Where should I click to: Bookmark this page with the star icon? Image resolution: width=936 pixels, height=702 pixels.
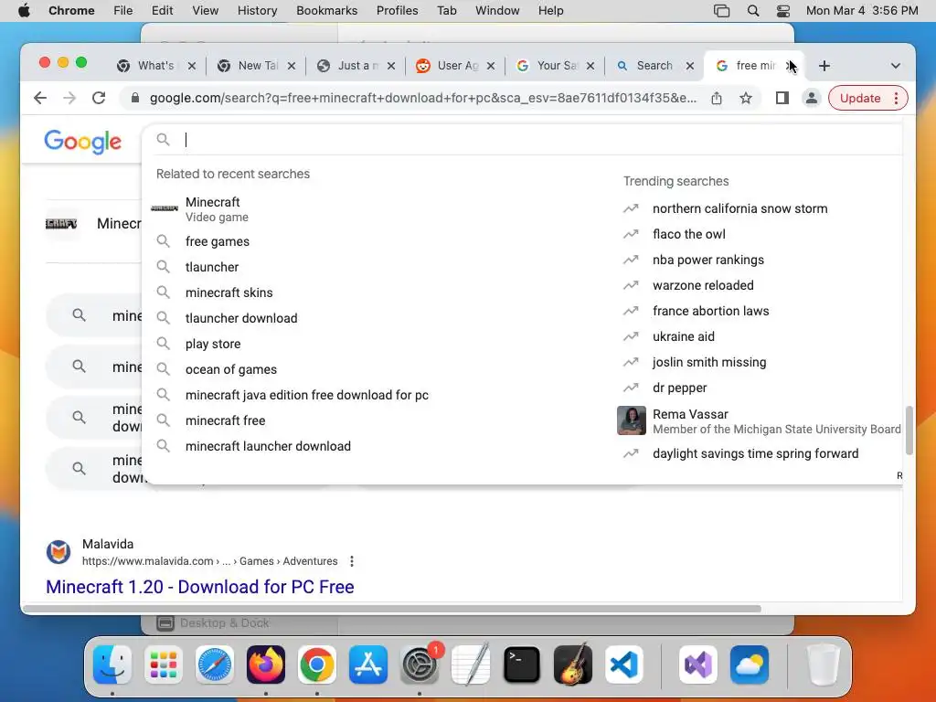[x=746, y=98]
